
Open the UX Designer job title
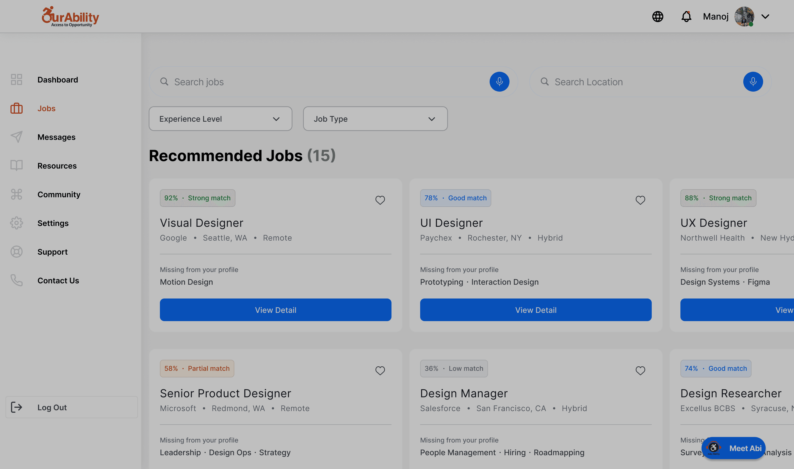tap(714, 223)
